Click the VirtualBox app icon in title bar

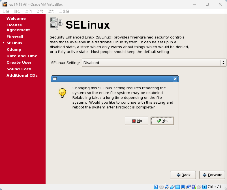pos(5,4)
